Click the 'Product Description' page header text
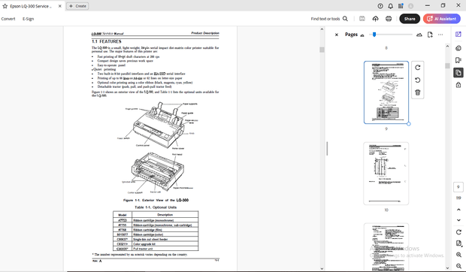Image resolution: width=466 pixels, height=272 pixels. pyautogui.click(x=205, y=33)
